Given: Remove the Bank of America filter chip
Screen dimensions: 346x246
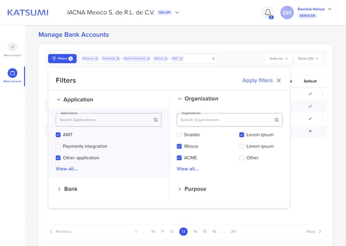Looking at the screenshot, I should coord(148,58).
